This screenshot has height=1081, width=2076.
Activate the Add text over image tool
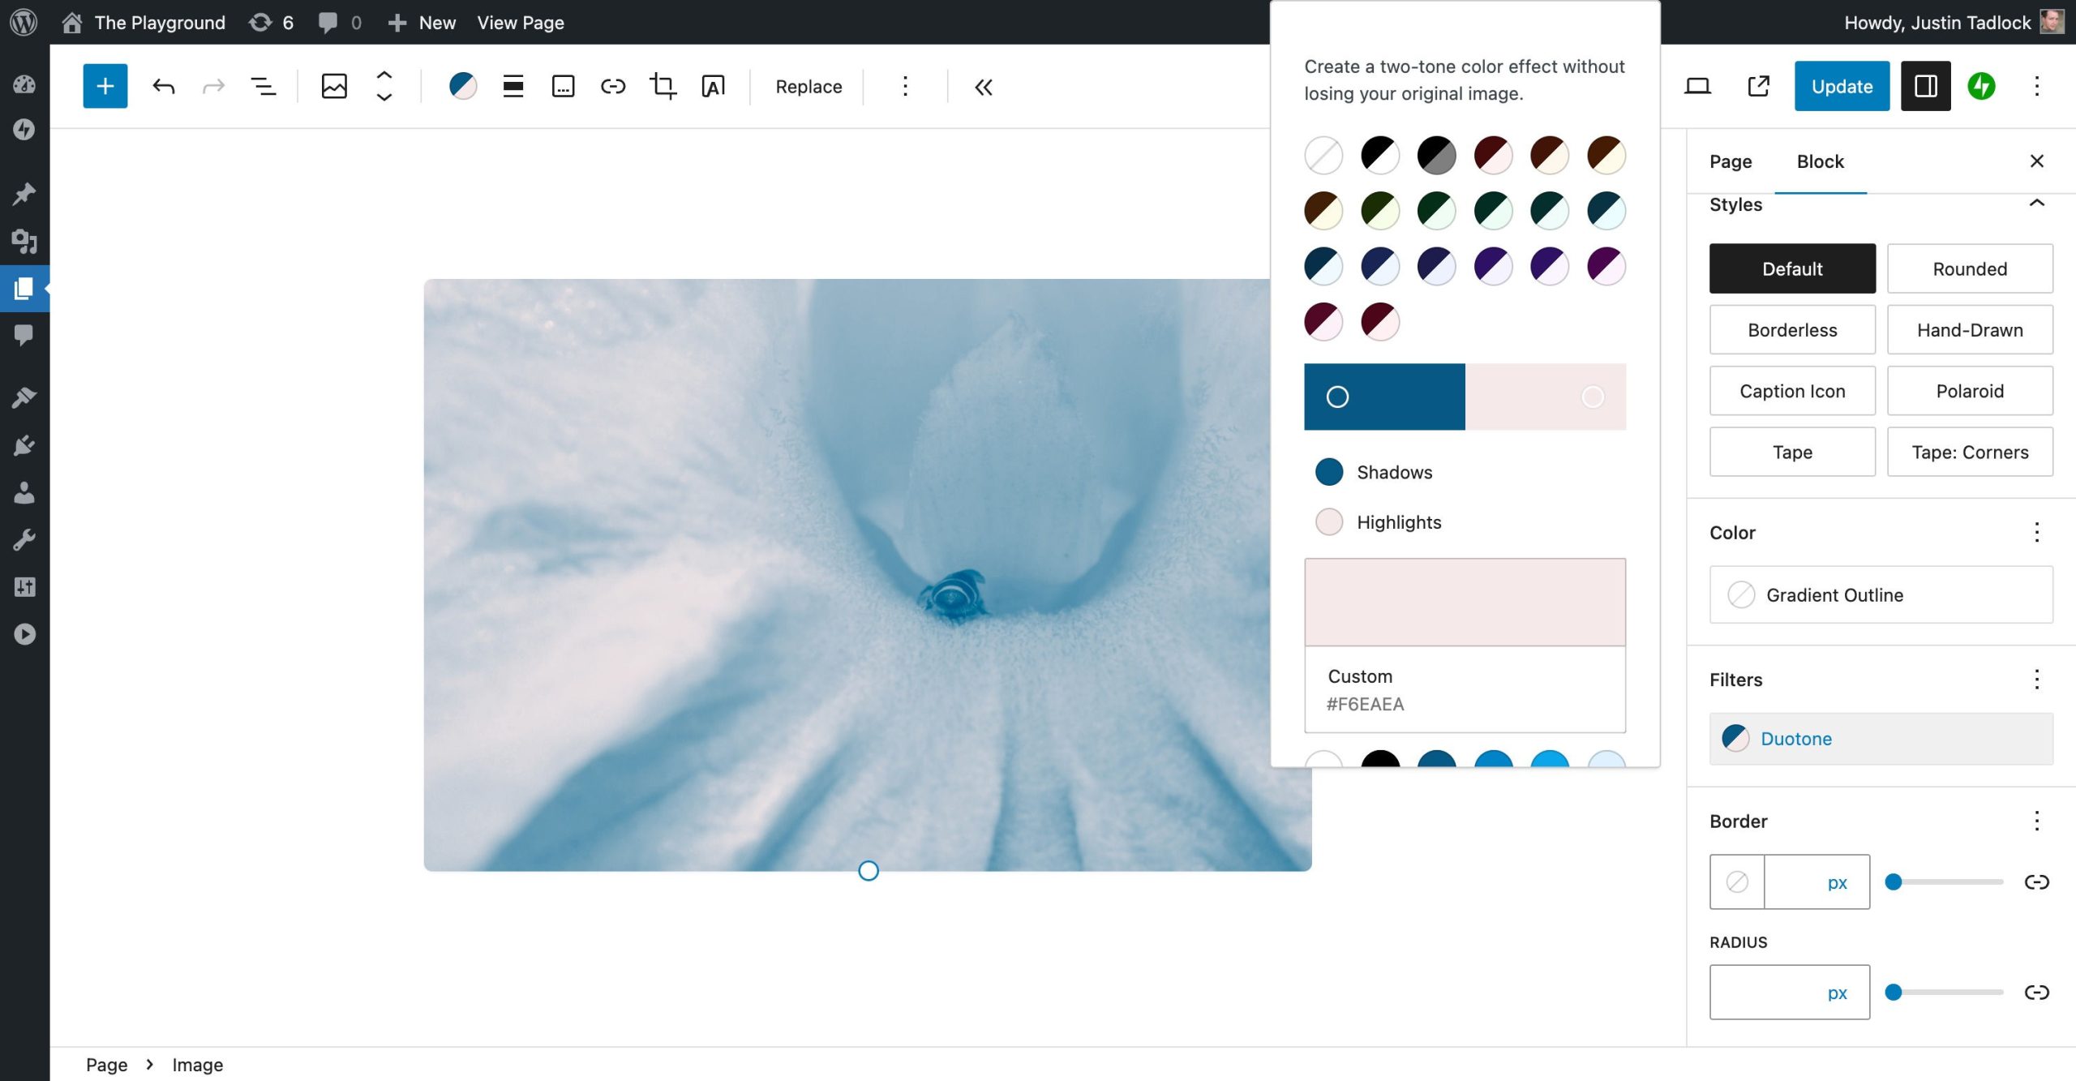[713, 86]
